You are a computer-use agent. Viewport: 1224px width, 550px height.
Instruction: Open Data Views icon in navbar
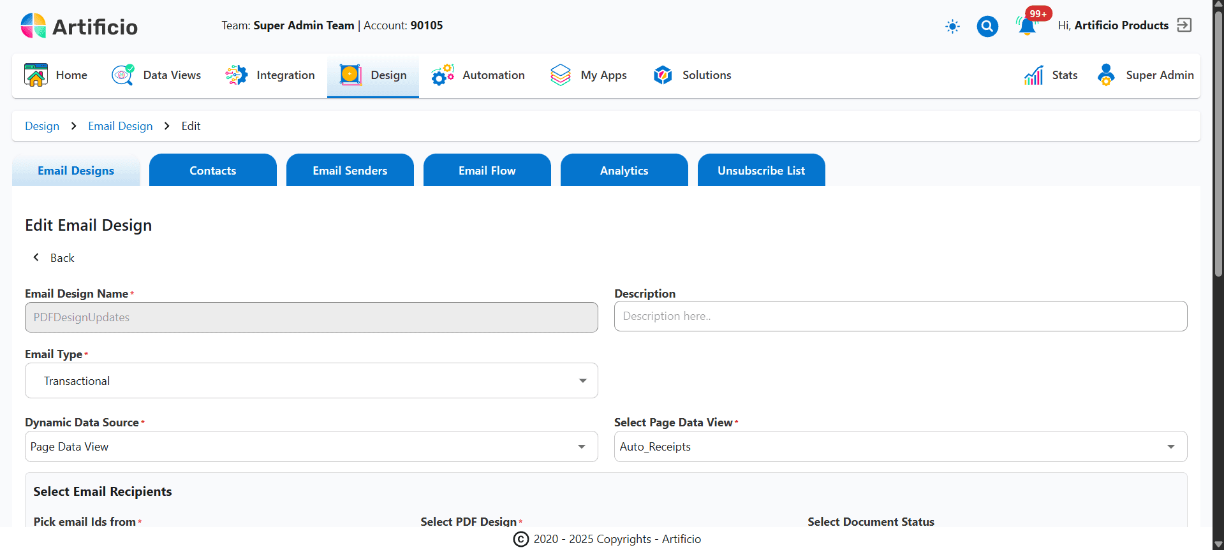tap(122, 75)
